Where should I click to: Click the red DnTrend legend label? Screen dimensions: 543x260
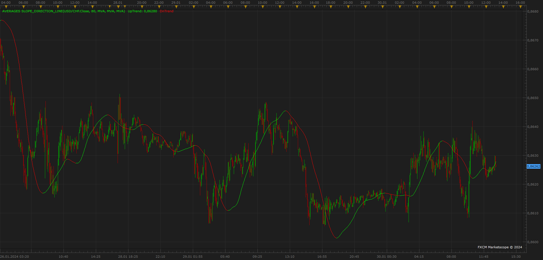point(167,11)
